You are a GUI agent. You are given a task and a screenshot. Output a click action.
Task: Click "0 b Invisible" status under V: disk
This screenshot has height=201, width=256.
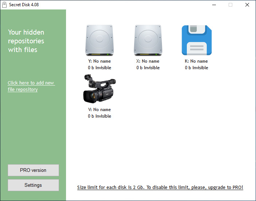point(99,116)
